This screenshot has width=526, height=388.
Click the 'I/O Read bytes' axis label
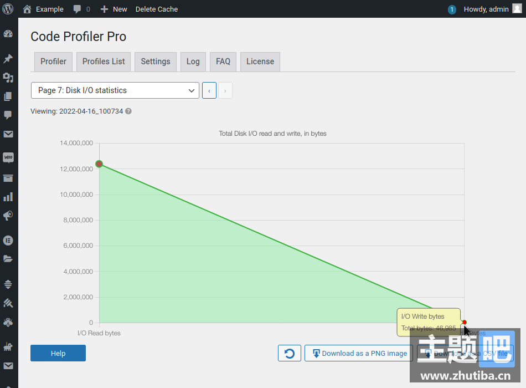[99, 333]
